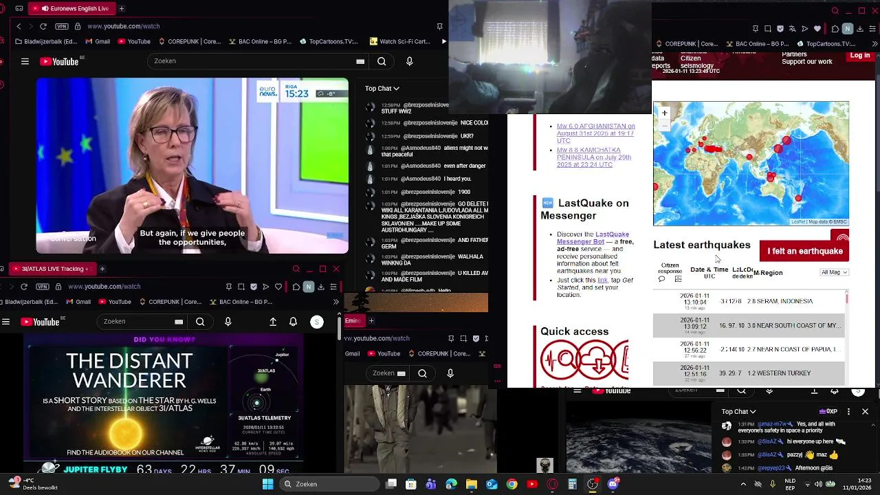Image resolution: width=880 pixels, height=495 pixels.
Task: Click heart favorites icon in 3I/ATLAS toolbar
Action: click(x=278, y=287)
